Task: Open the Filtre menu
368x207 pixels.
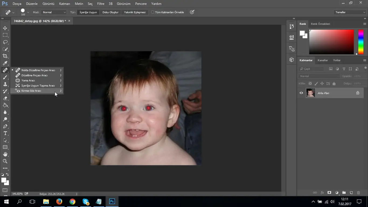Action: 100,4
